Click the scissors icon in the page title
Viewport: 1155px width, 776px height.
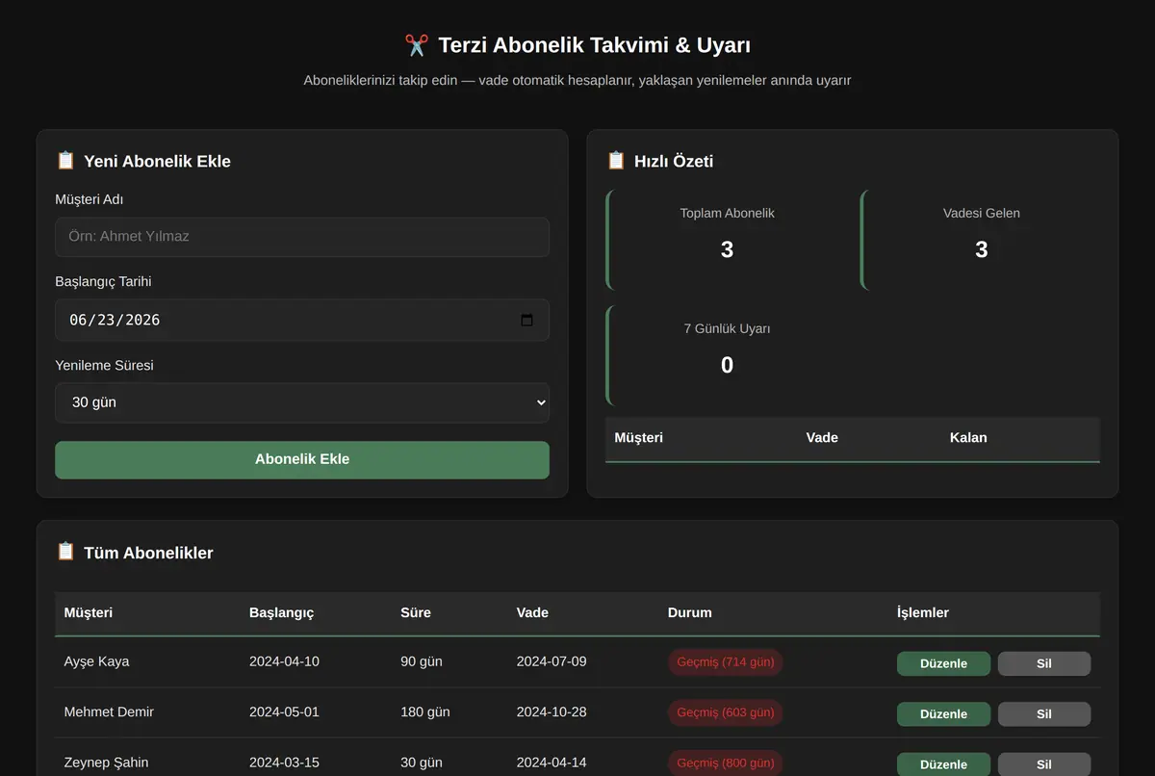click(x=416, y=45)
